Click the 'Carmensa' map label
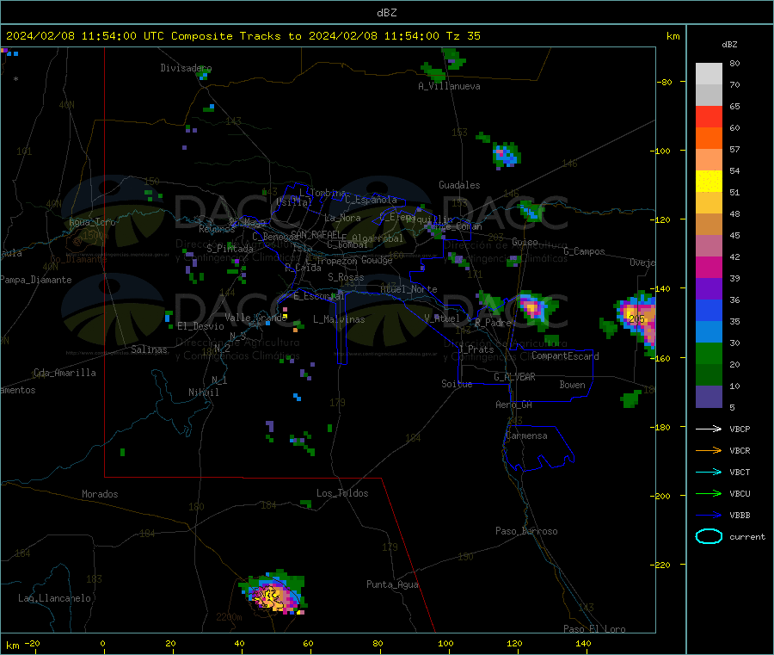774x655 pixels. click(526, 436)
